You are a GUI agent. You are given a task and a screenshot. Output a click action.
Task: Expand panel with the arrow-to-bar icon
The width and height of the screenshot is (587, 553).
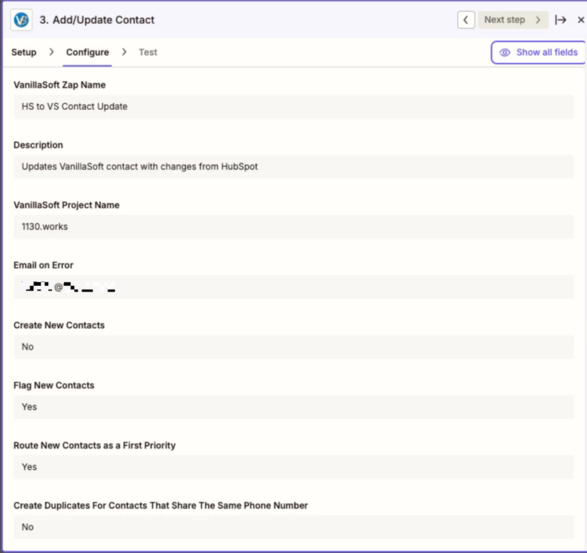coord(560,20)
